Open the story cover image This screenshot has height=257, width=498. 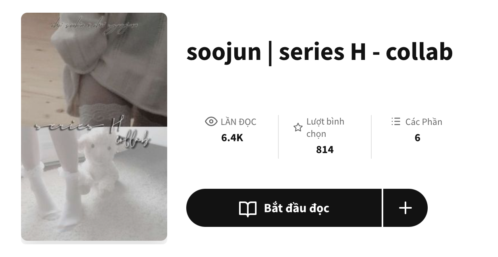94,127
